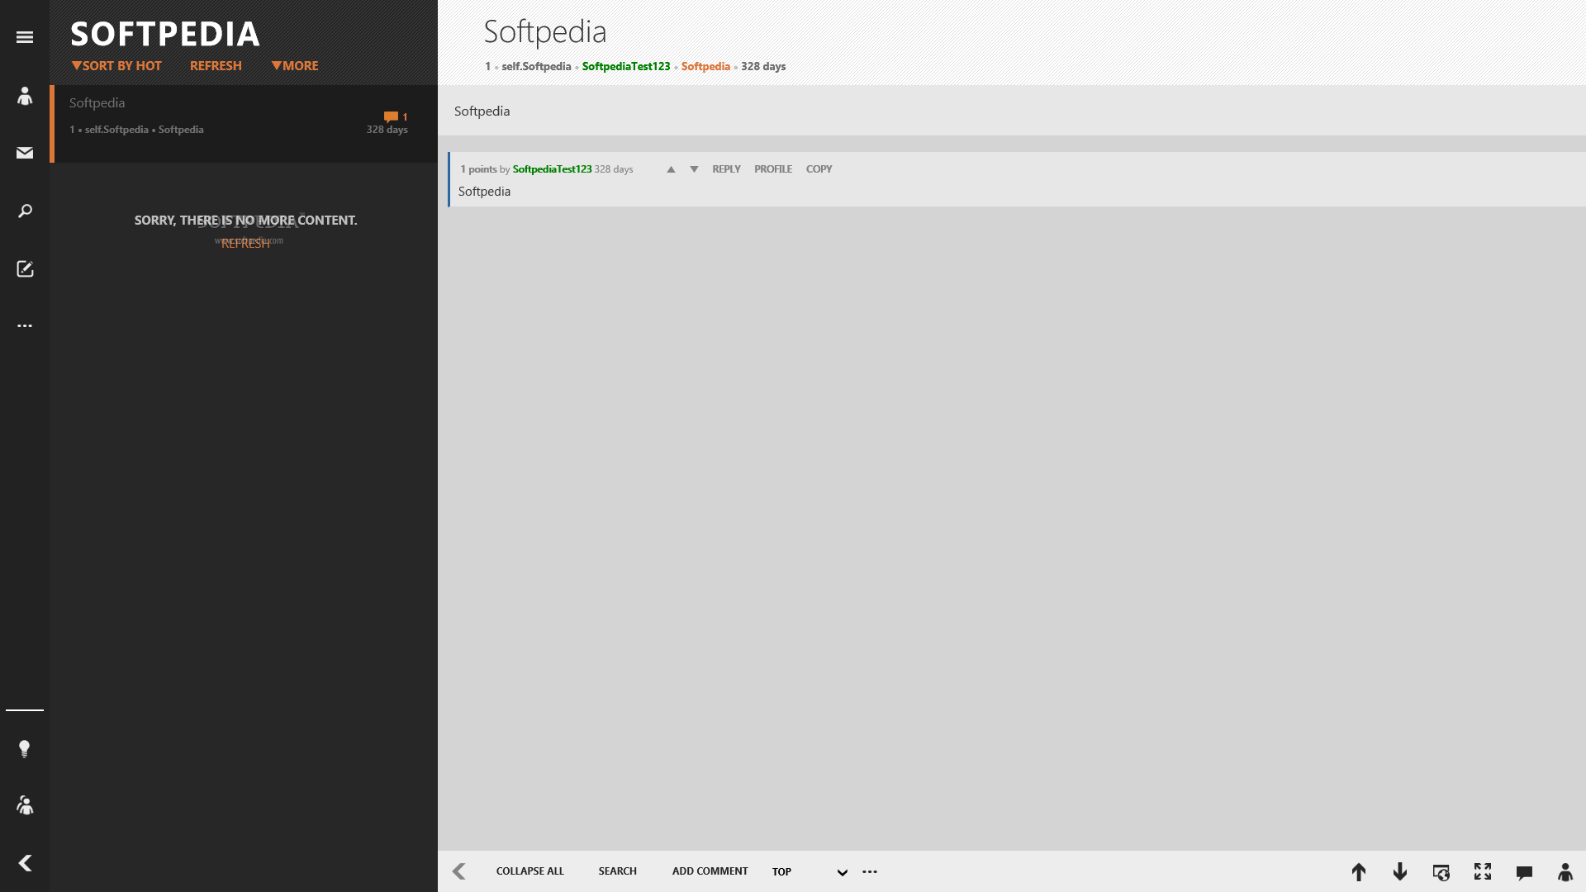The width and height of the screenshot is (1586, 892).
Task: Click the browser refresh icon in bottom bar
Action: tap(1441, 872)
